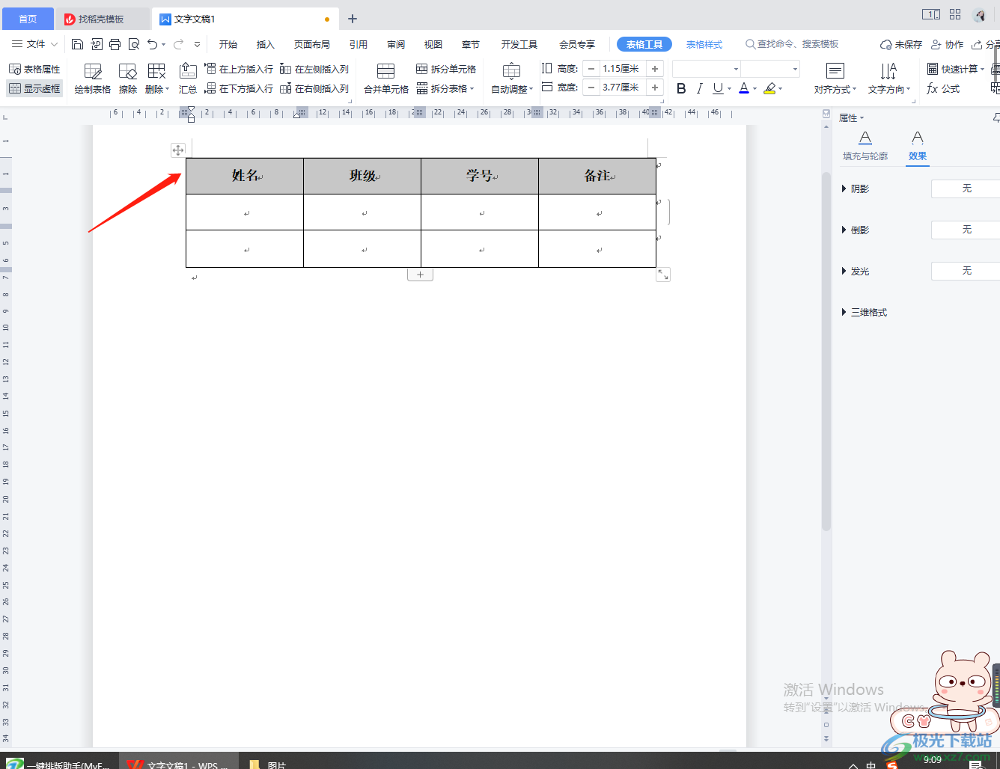Click the 协作 collaboration button
This screenshot has width=1000, height=769.
pyautogui.click(x=948, y=44)
